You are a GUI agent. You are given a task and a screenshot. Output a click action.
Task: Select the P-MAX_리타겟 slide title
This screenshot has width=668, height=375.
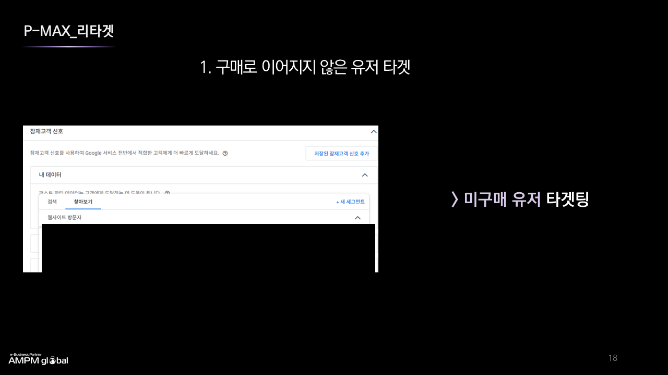point(68,31)
